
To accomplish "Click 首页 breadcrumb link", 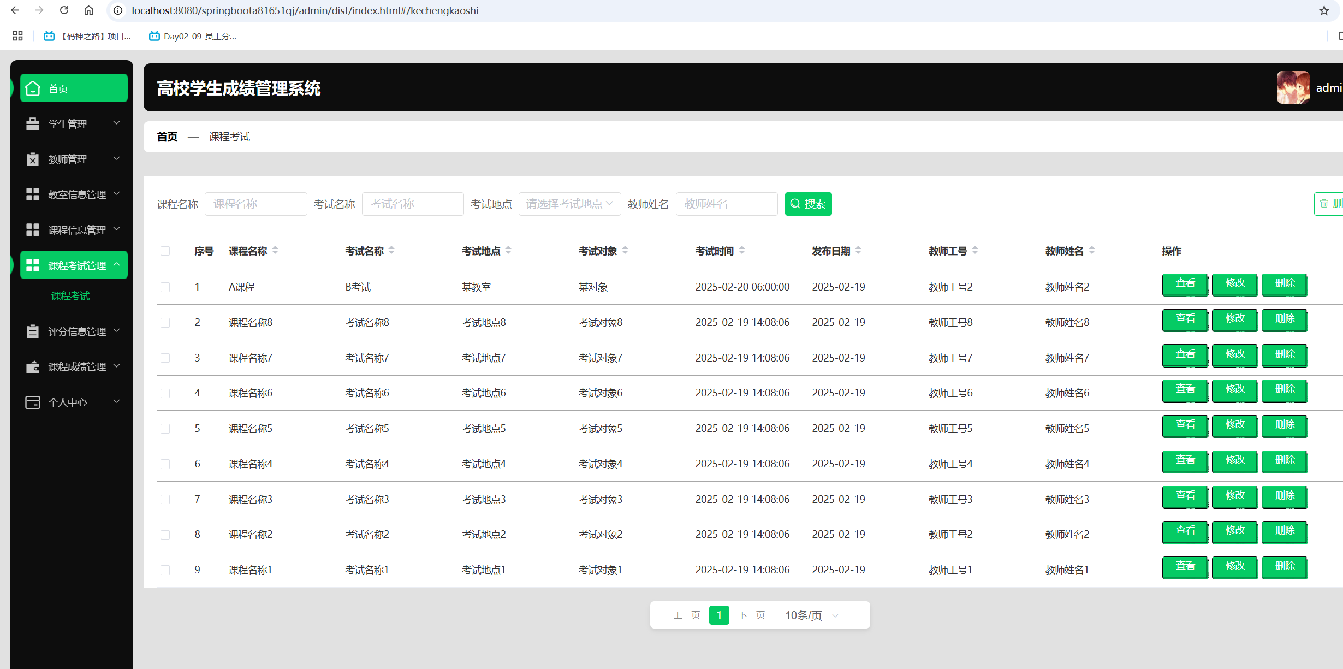I will pos(167,137).
